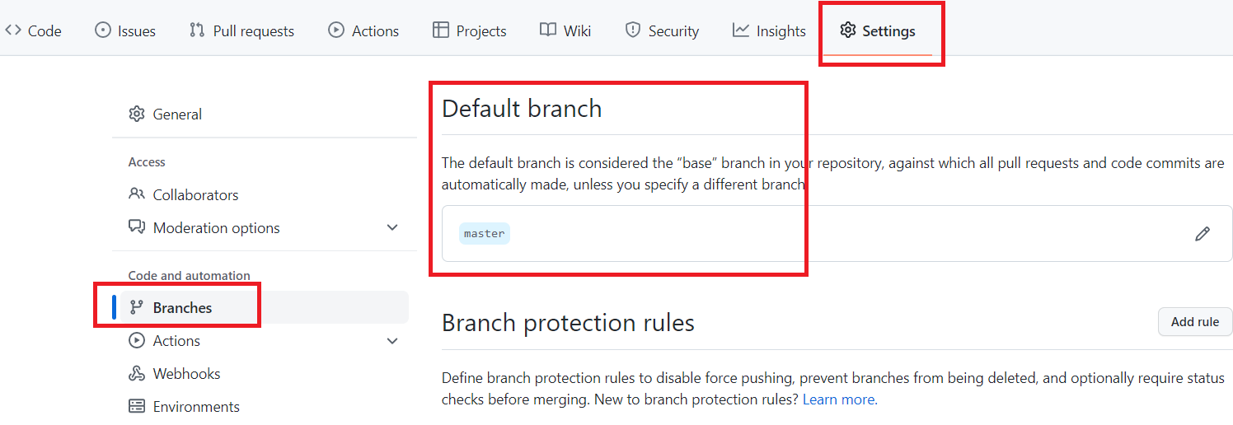Expand the Moderation options section
Screen dimensions: 1233x425
coord(392,228)
